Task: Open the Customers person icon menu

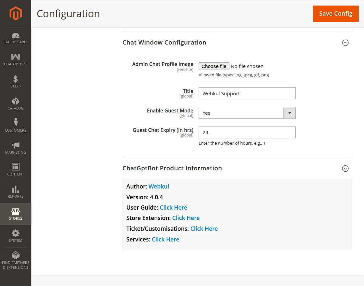Action: click(x=16, y=126)
